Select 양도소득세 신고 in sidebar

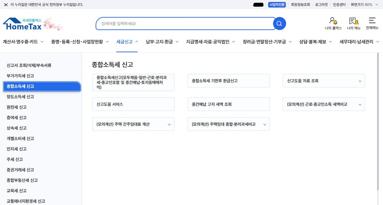20,97
